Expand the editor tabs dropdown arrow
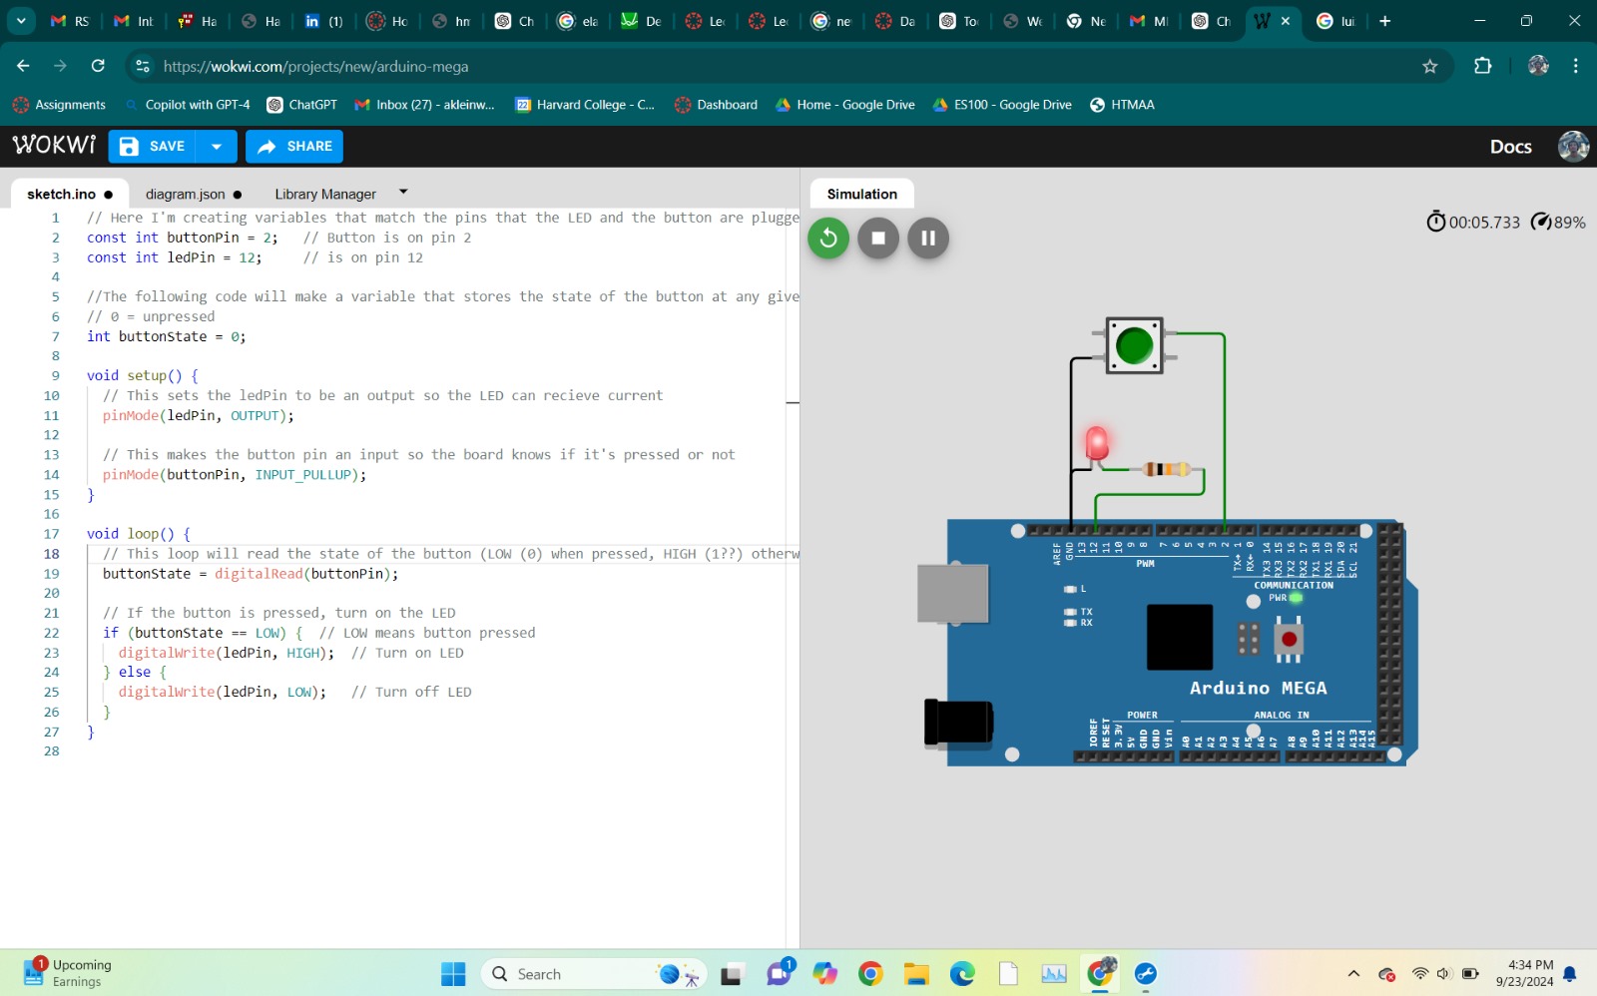This screenshot has height=996, width=1597. click(403, 191)
